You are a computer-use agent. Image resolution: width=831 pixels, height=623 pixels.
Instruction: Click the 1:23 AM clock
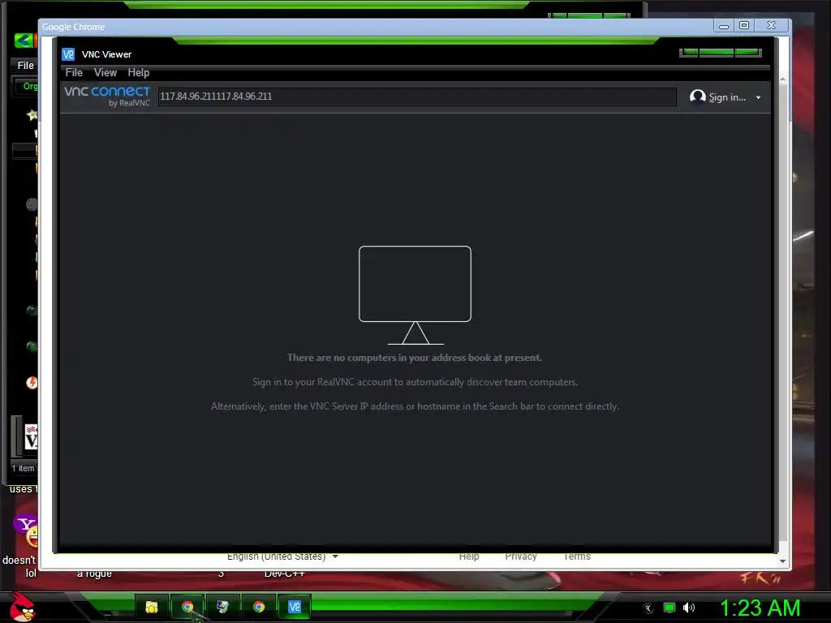(x=760, y=608)
